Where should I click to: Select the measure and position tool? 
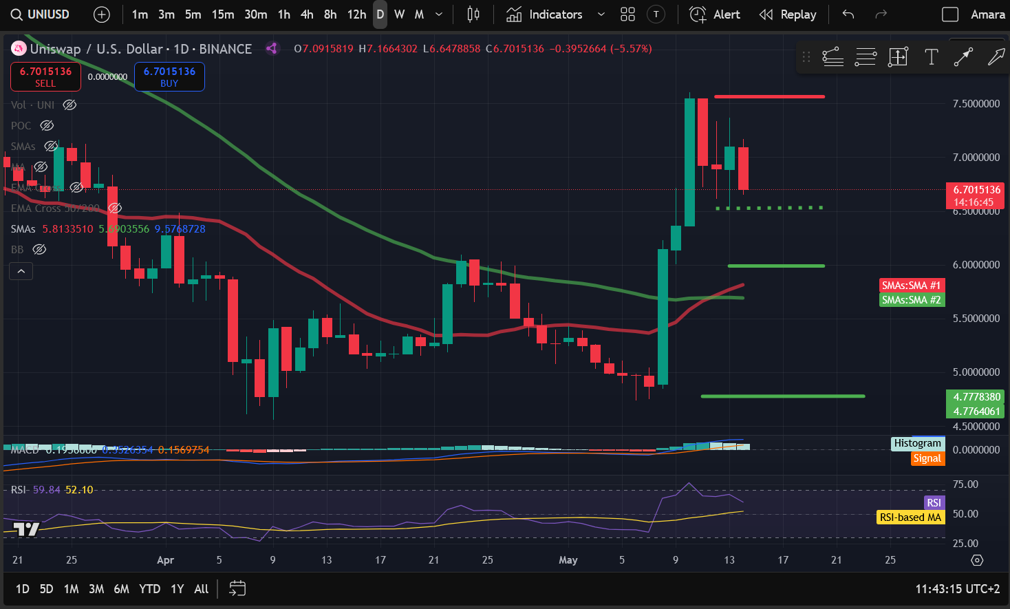pyautogui.click(x=899, y=57)
